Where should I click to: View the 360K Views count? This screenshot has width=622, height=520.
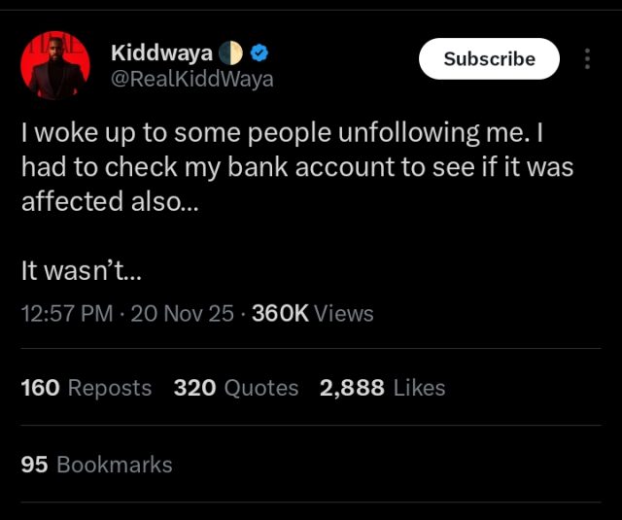pyautogui.click(x=312, y=313)
